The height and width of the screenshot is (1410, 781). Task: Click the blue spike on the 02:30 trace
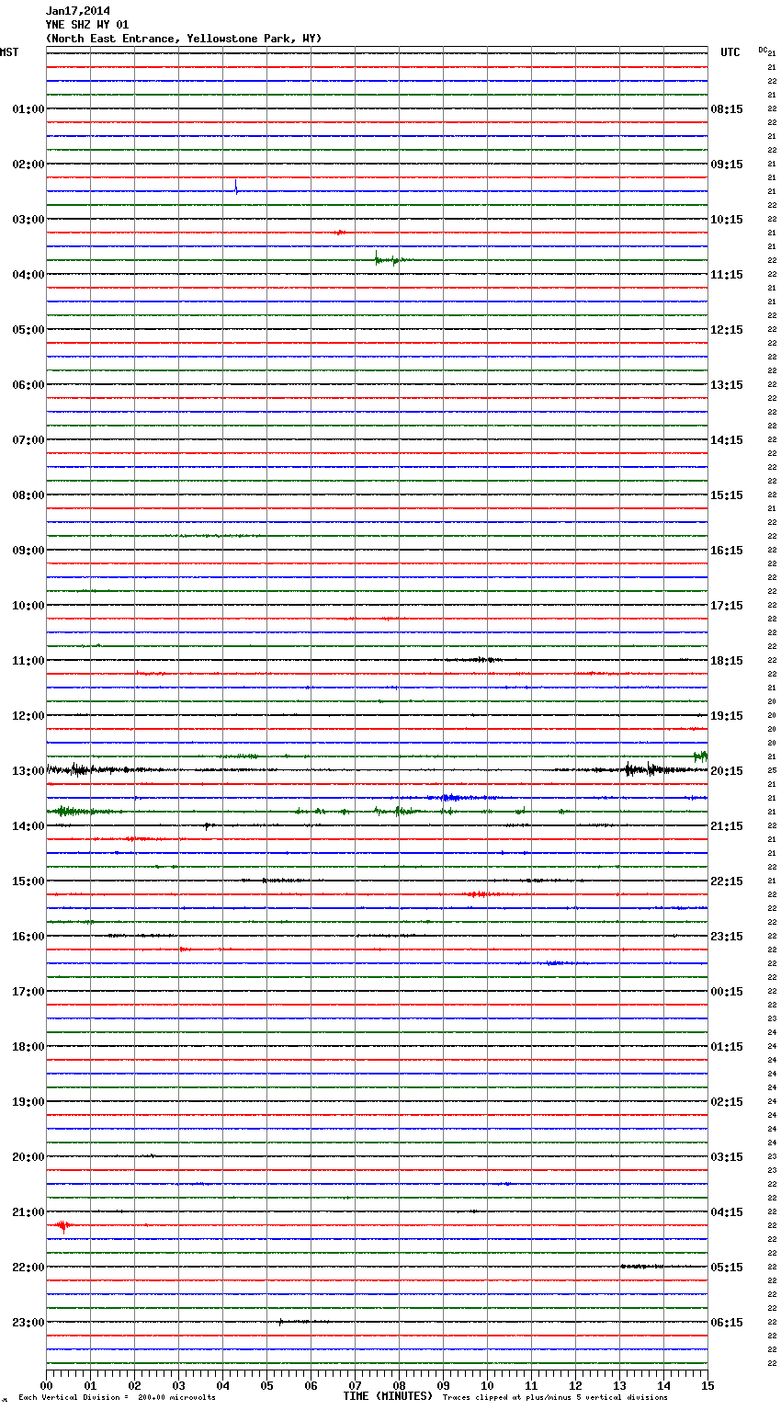click(236, 188)
